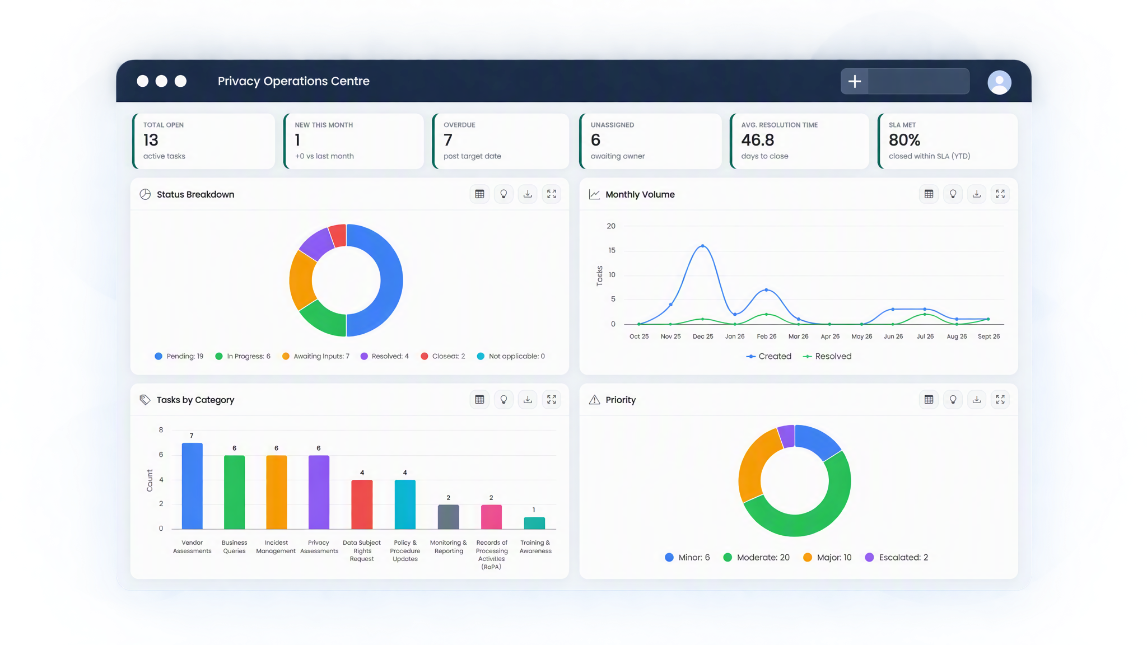Click the Vendor Assessments blue bar
This screenshot has width=1147, height=645.
coord(192,486)
